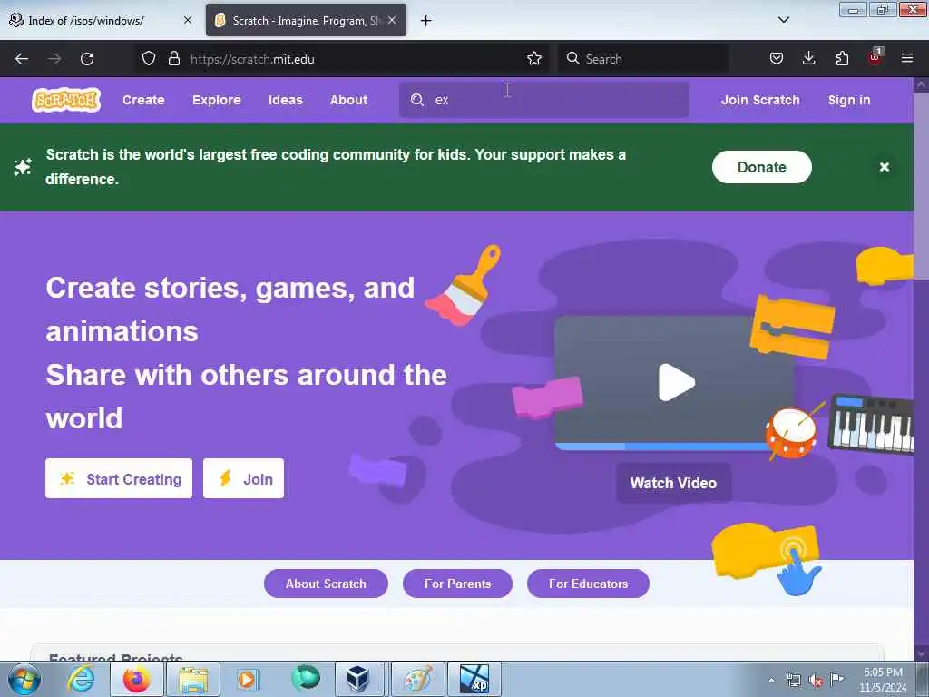Close the Index of /isos/windows/ tab
Image resolution: width=929 pixels, height=697 pixels.
[x=188, y=20]
